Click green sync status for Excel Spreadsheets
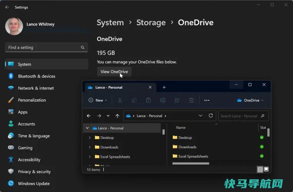The width and height of the screenshot is (293, 192). 262,156
